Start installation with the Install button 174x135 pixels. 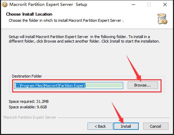pos(126,126)
